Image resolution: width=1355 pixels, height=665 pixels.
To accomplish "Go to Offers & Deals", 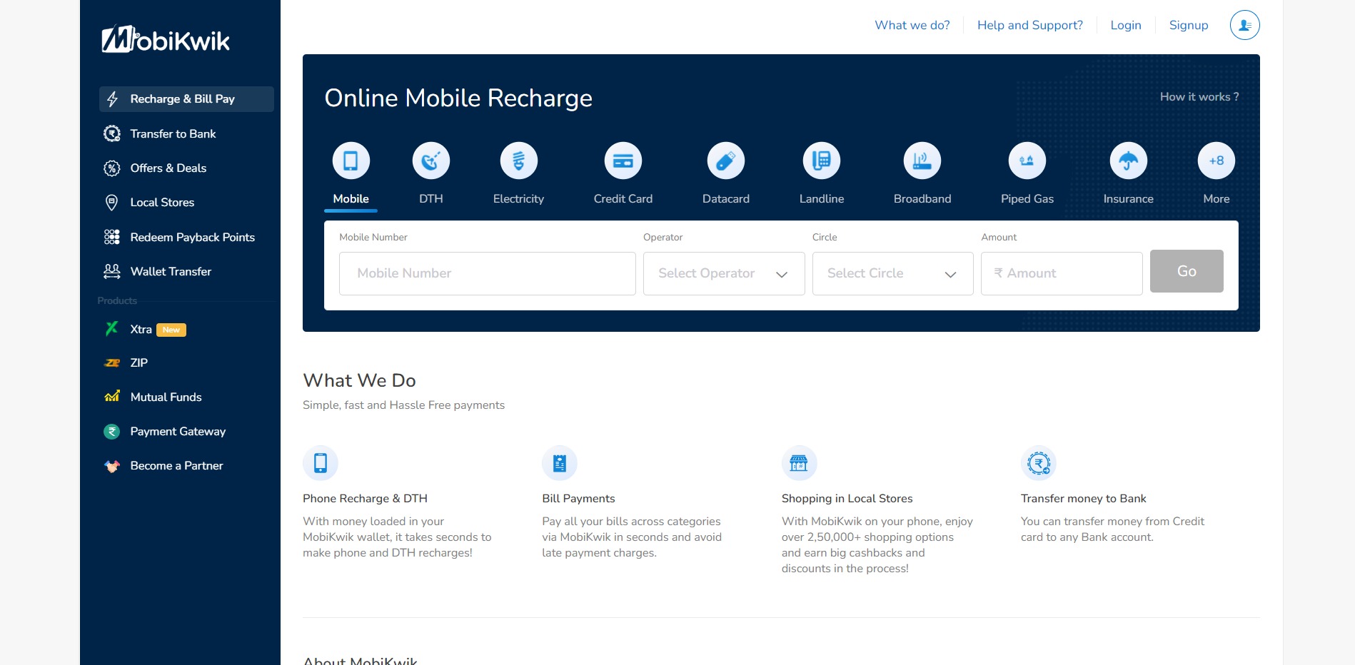I will 168,168.
